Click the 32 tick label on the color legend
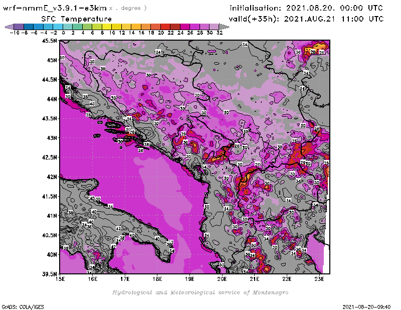This screenshot has height=310, width=401. point(220,33)
